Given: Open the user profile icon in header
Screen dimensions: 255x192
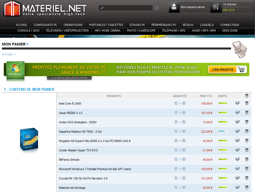Looking at the screenshot, I should point(174,7).
